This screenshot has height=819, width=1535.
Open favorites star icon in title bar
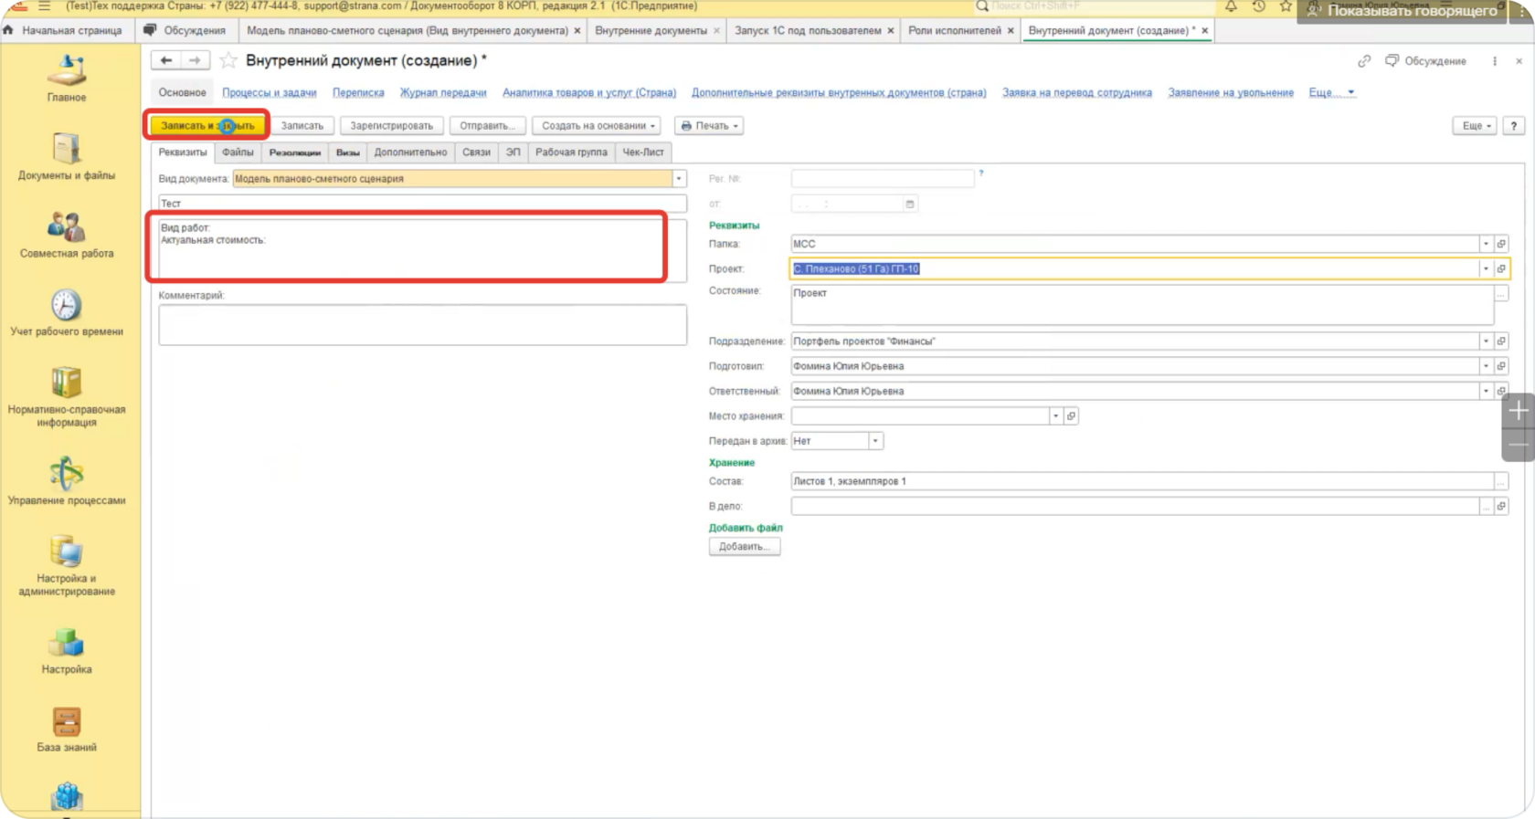pos(1286,6)
